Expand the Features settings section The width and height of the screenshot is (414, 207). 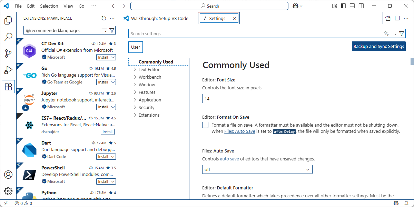tap(135, 92)
